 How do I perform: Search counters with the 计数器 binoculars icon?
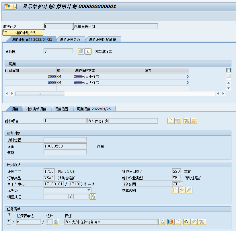pos(81,51)
